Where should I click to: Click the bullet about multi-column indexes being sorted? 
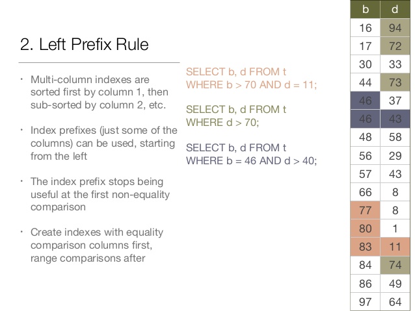(99, 92)
